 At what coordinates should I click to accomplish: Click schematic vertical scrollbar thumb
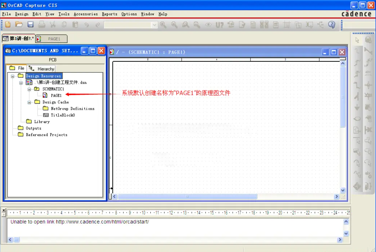pyautogui.click(x=343, y=97)
